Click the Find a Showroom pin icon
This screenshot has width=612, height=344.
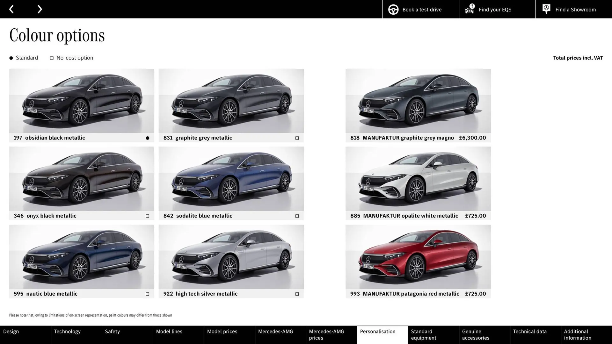[x=546, y=9]
